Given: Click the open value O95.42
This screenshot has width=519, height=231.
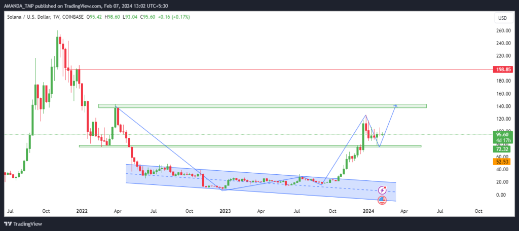Looking at the screenshot, I should [x=94, y=17].
